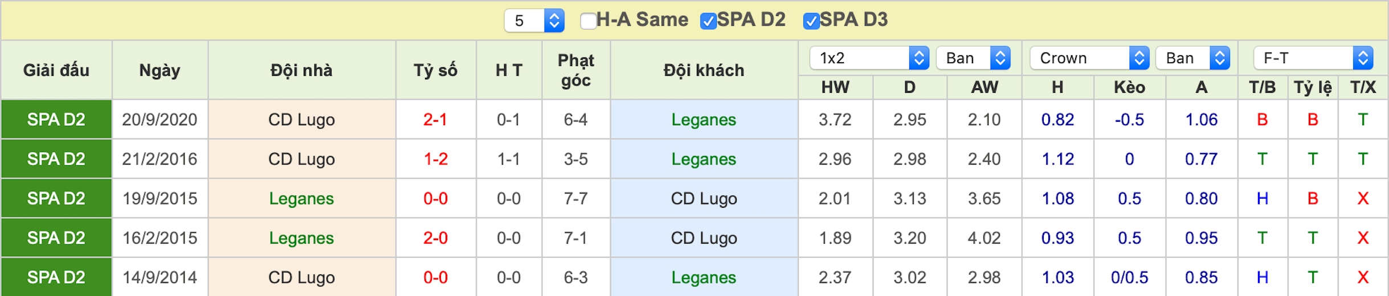Uncheck the SPA D3 league filter

pos(811,21)
